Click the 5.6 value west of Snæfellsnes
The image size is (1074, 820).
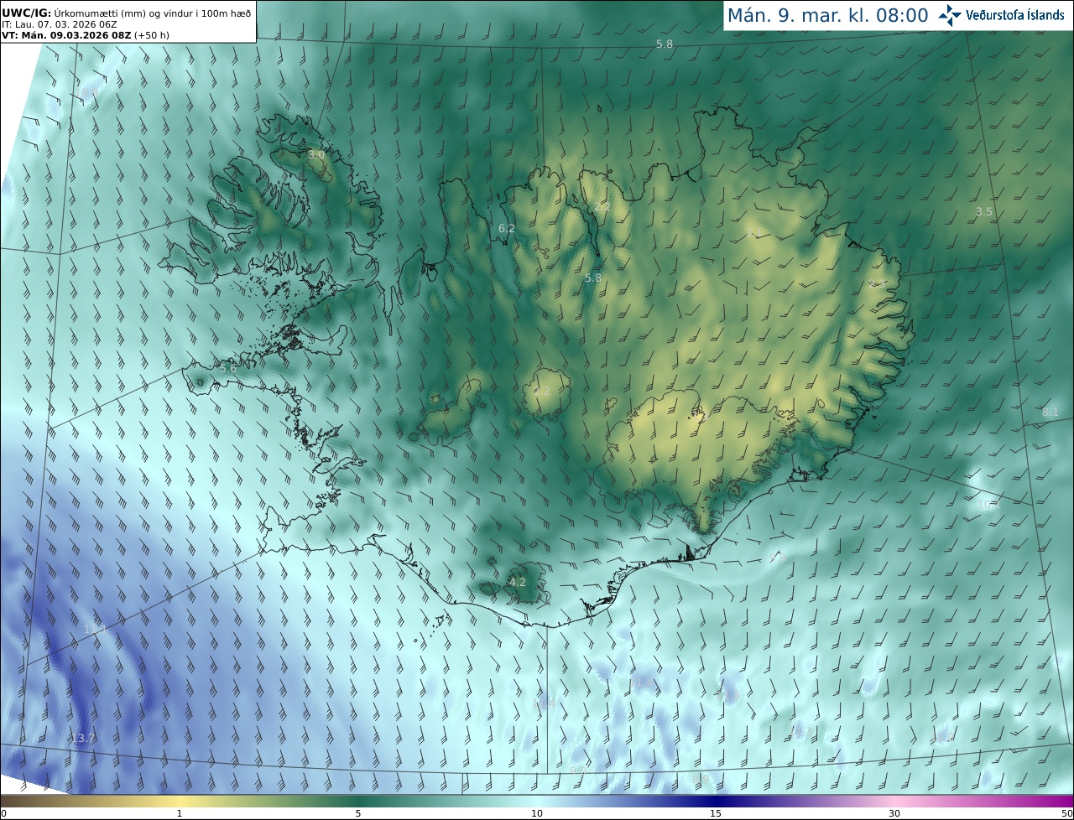coord(227,368)
